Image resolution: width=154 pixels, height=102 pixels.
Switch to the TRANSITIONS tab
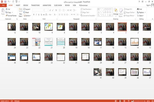tap(35, 5)
